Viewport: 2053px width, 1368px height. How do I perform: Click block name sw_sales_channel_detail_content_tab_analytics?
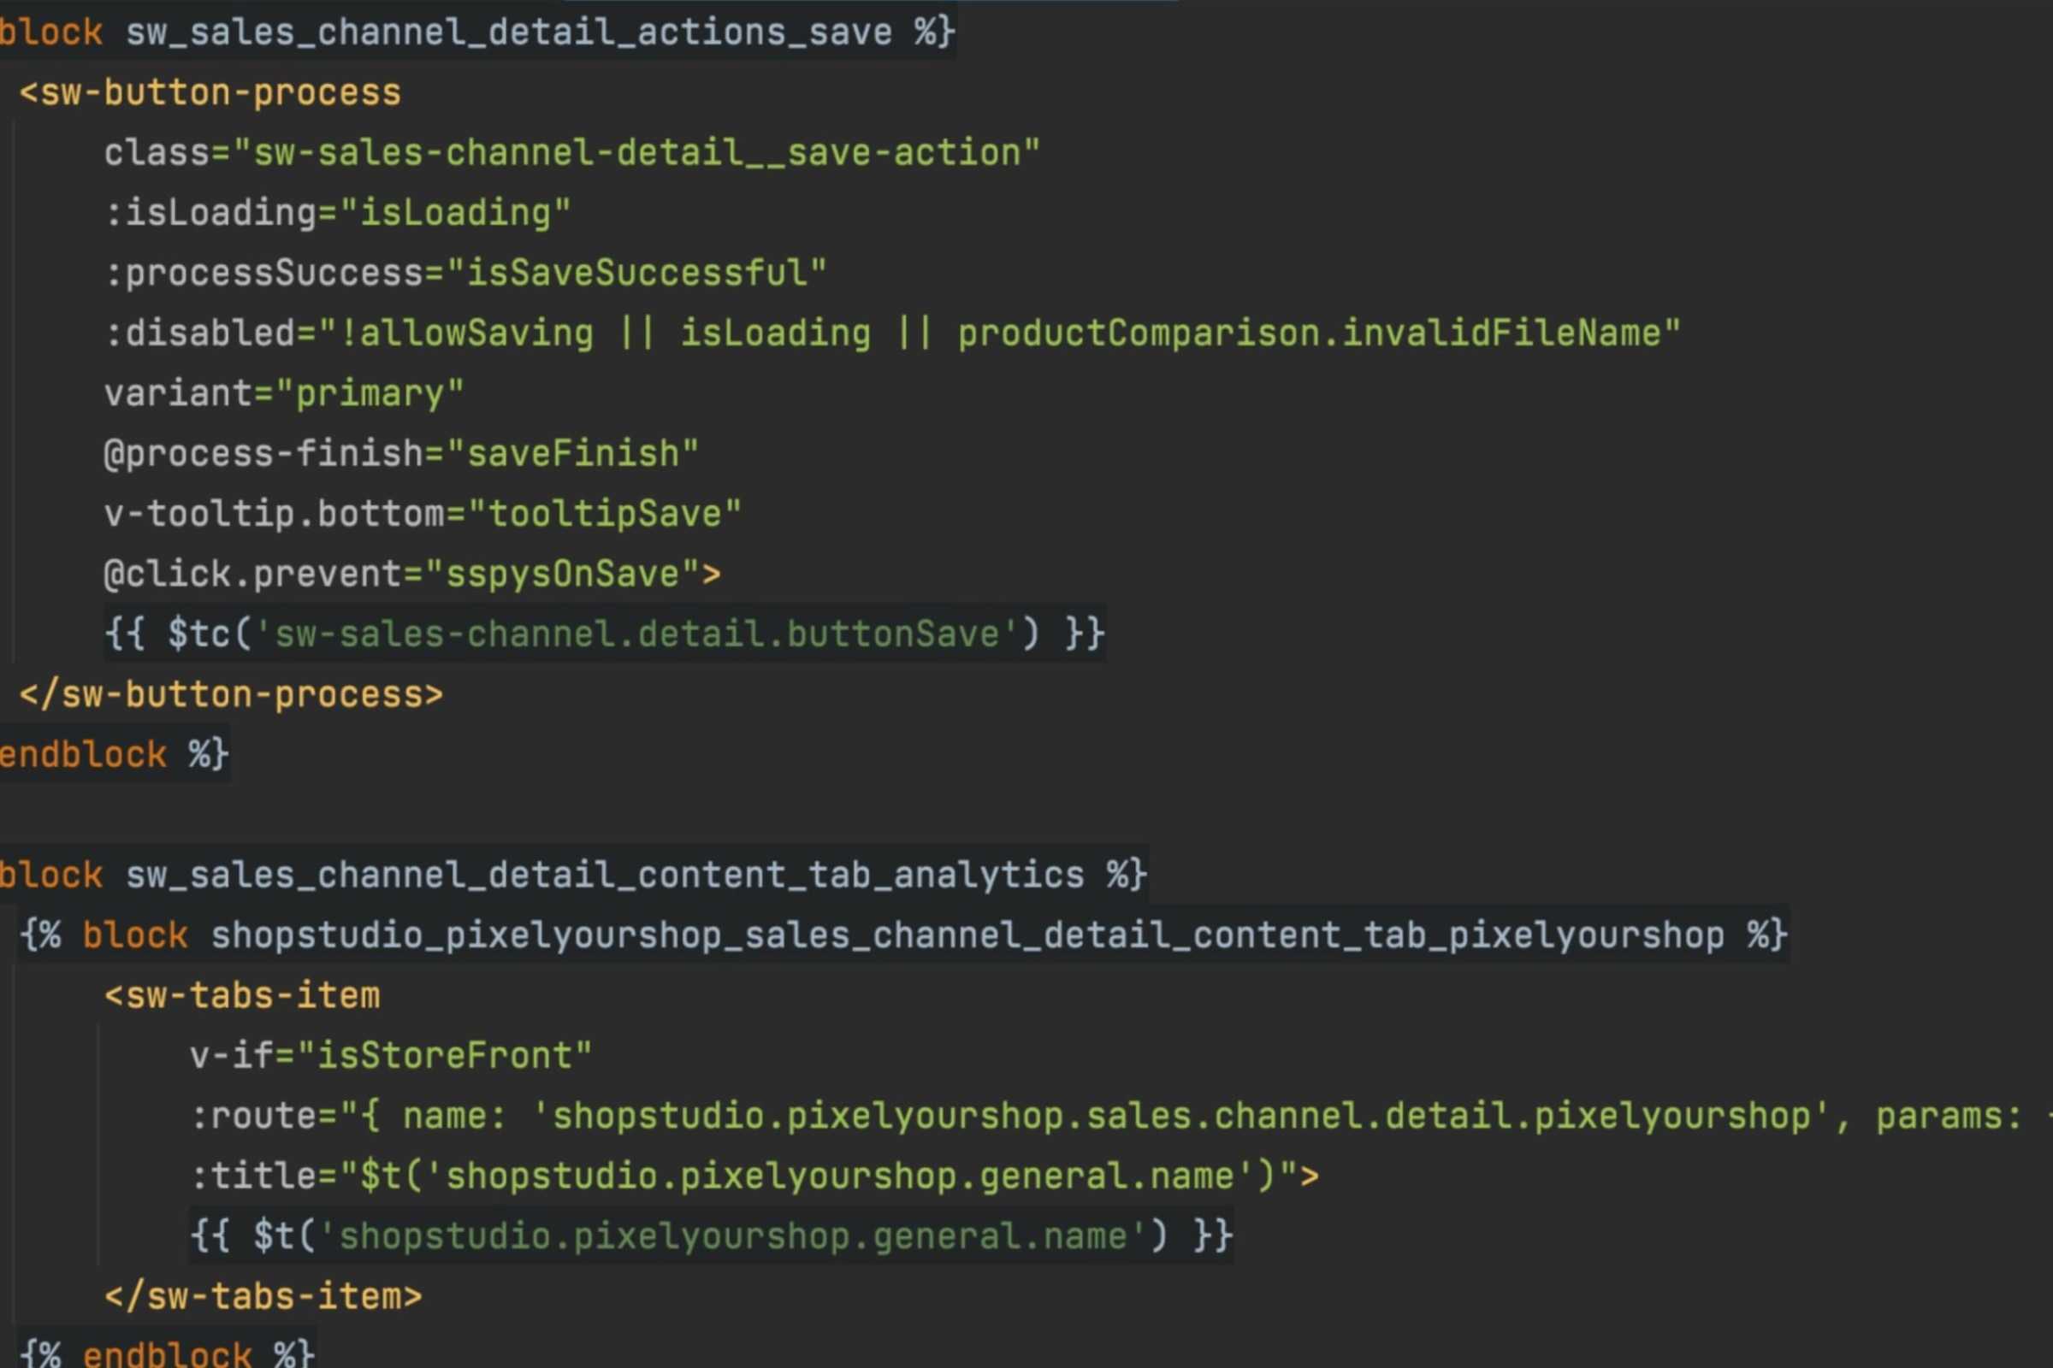point(605,875)
